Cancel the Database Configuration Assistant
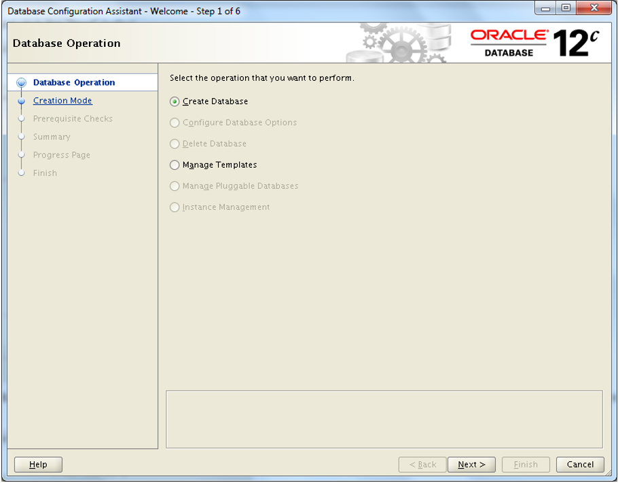 click(580, 465)
